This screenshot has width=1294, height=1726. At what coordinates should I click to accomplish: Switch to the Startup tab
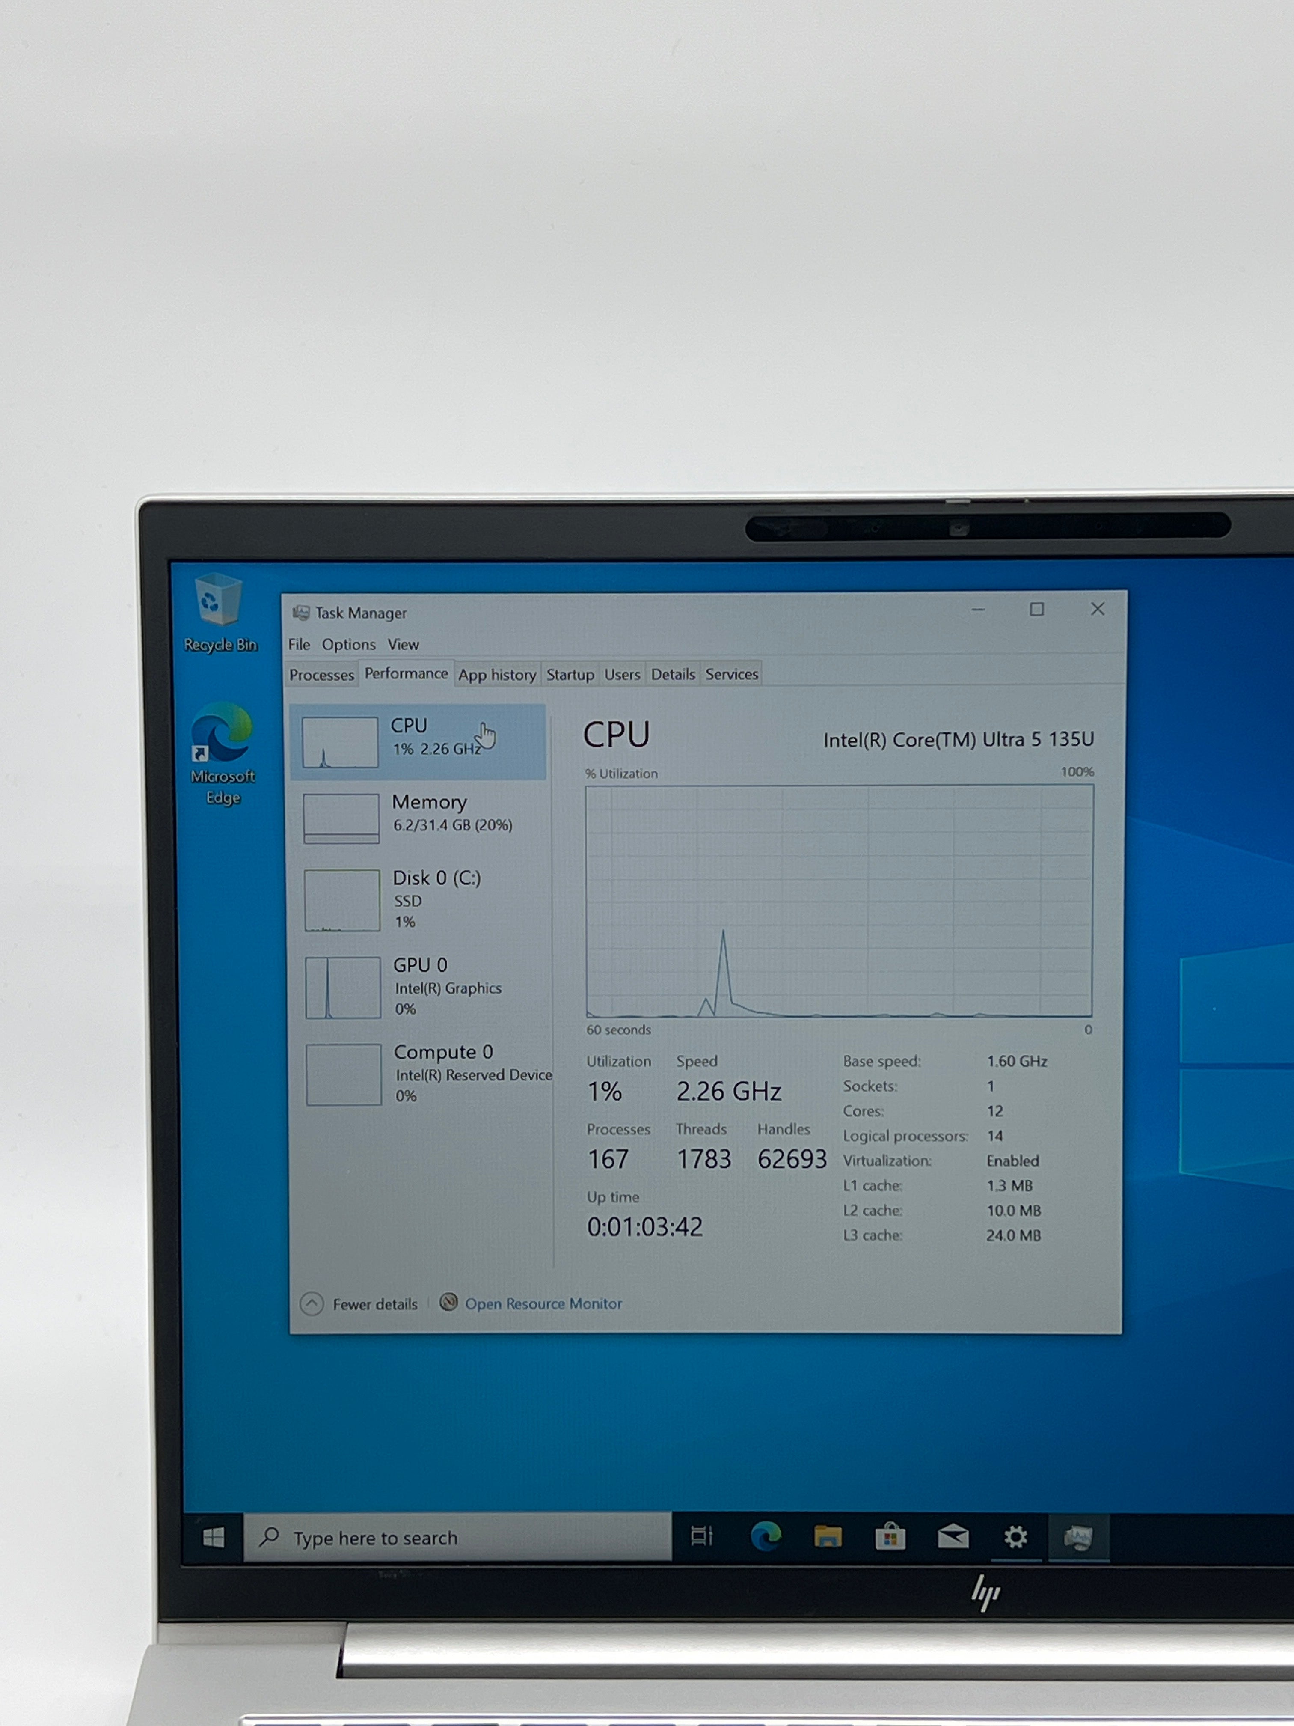pyautogui.click(x=570, y=674)
